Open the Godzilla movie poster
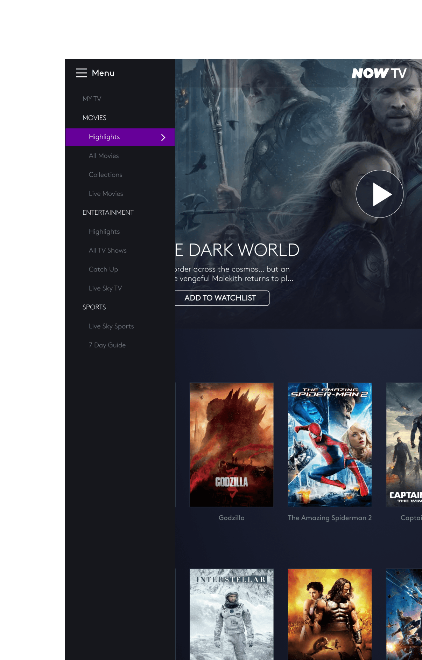Viewport: 422px width, 660px height. tap(232, 445)
